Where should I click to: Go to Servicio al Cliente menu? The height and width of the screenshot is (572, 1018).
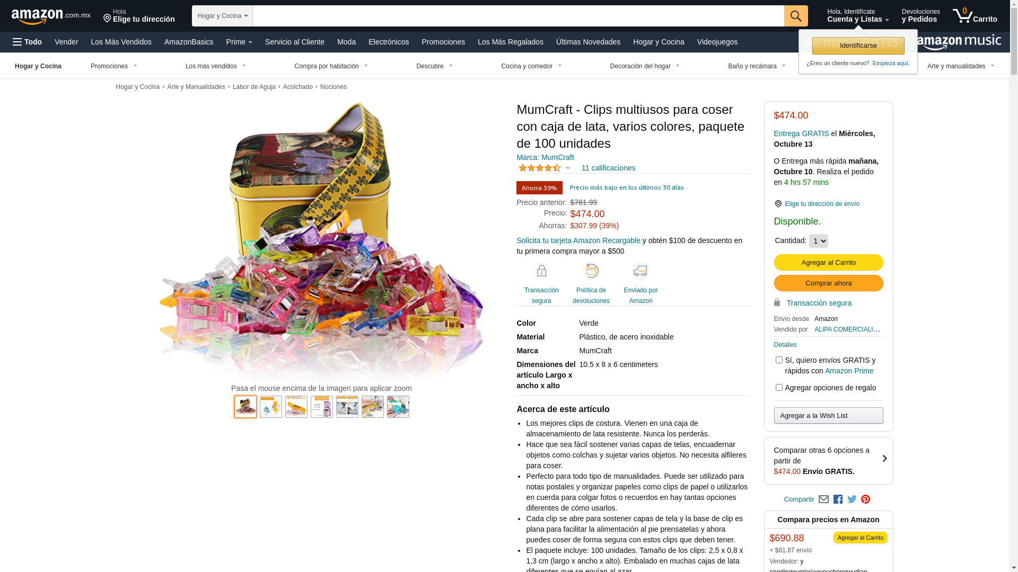[x=294, y=42]
